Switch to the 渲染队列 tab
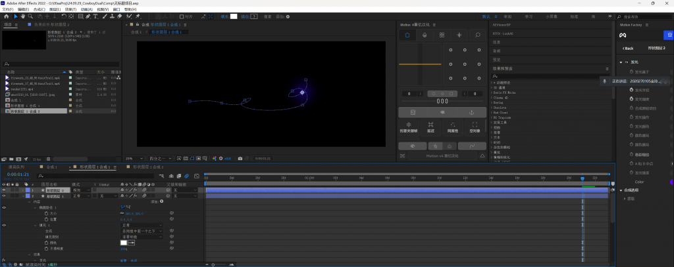The image size is (674, 267). pyautogui.click(x=16, y=167)
